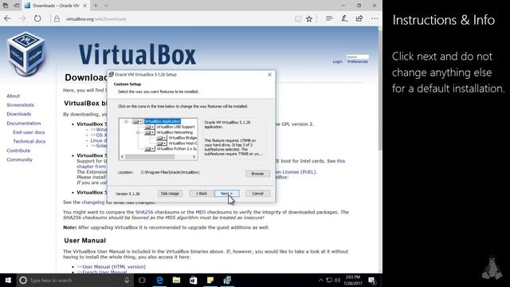
Task: Click the Share icon in Edge toolbar
Action: (x=359, y=18)
